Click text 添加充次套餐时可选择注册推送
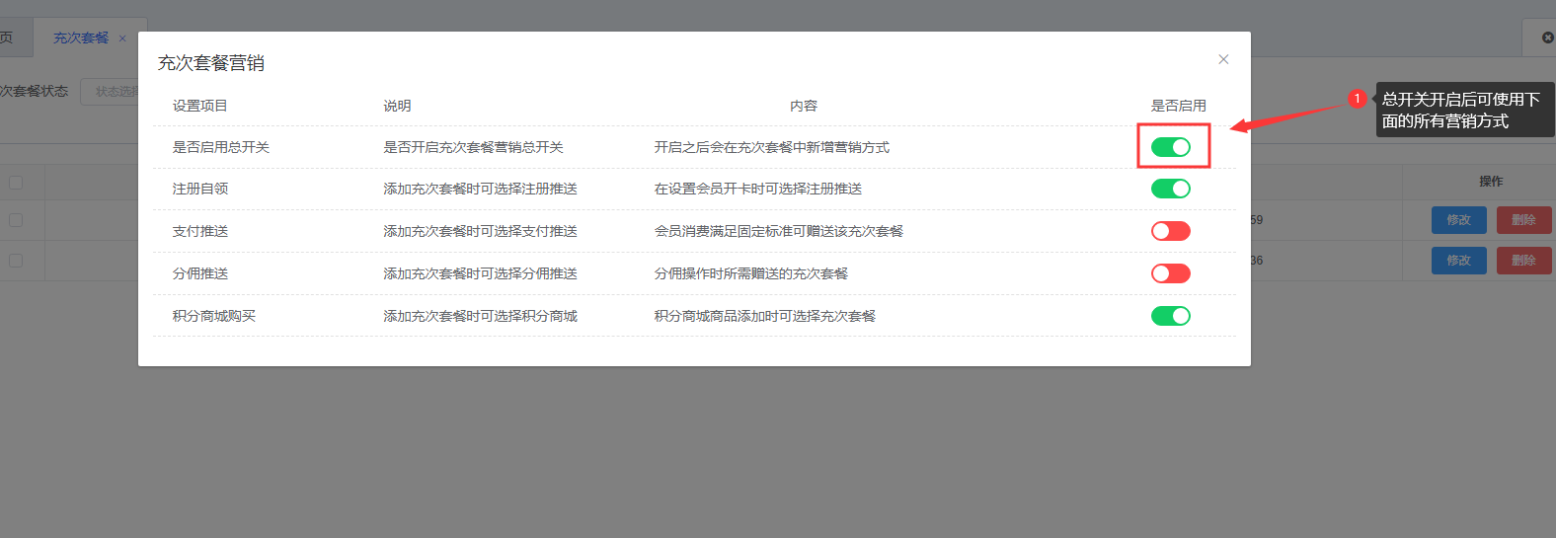This screenshot has height=538, width=1556. click(480, 189)
